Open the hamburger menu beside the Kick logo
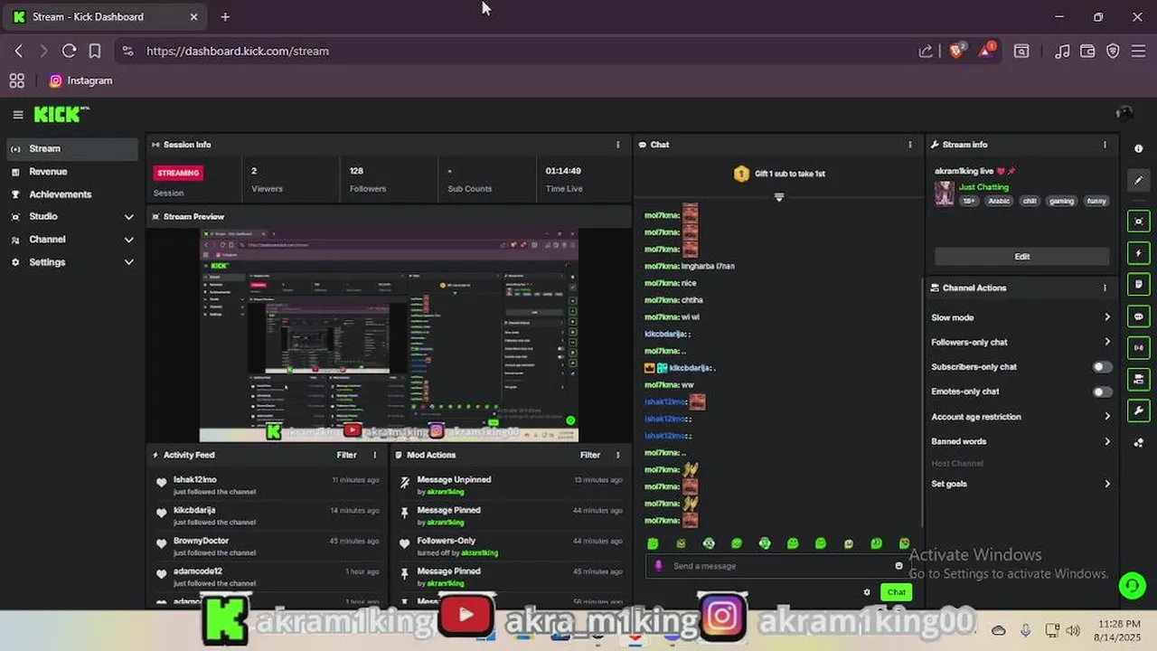The height and width of the screenshot is (651, 1157). (17, 115)
